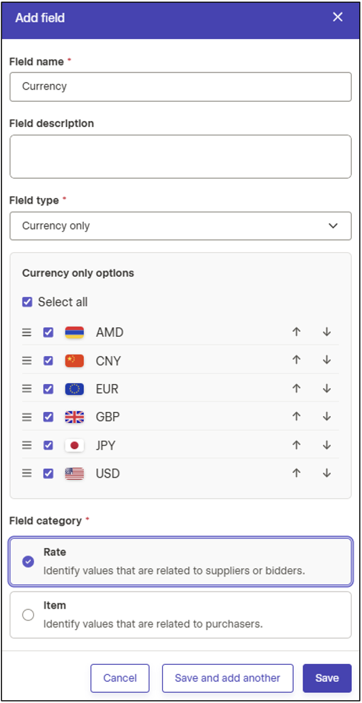Move GBP down with arrow icon
The height and width of the screenshot is (703, 362).
[327, 417]
